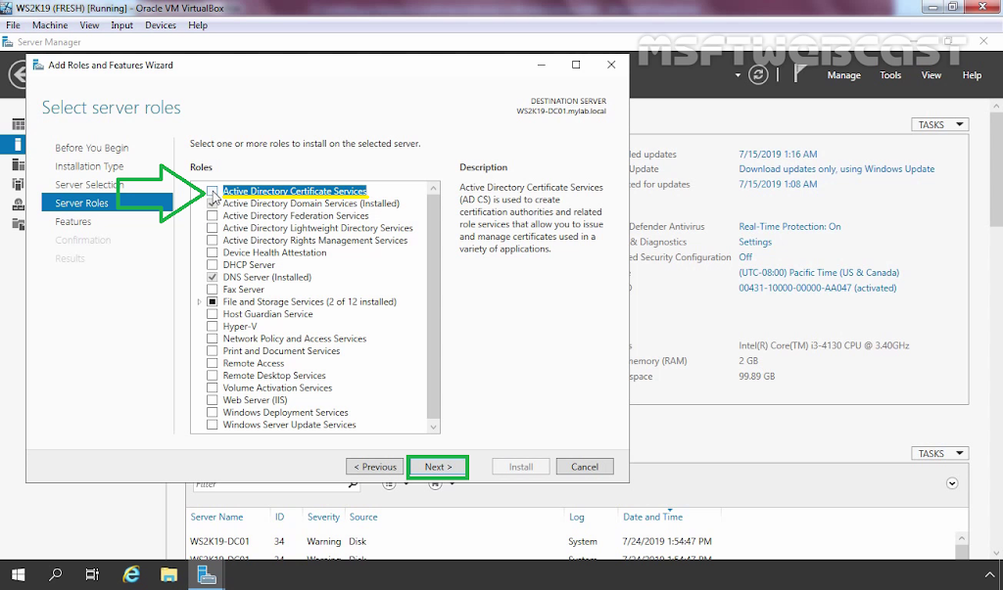1003x590 pixels.
Task: Click the roles list vertical scrollbar thumb
Action: 434,306
